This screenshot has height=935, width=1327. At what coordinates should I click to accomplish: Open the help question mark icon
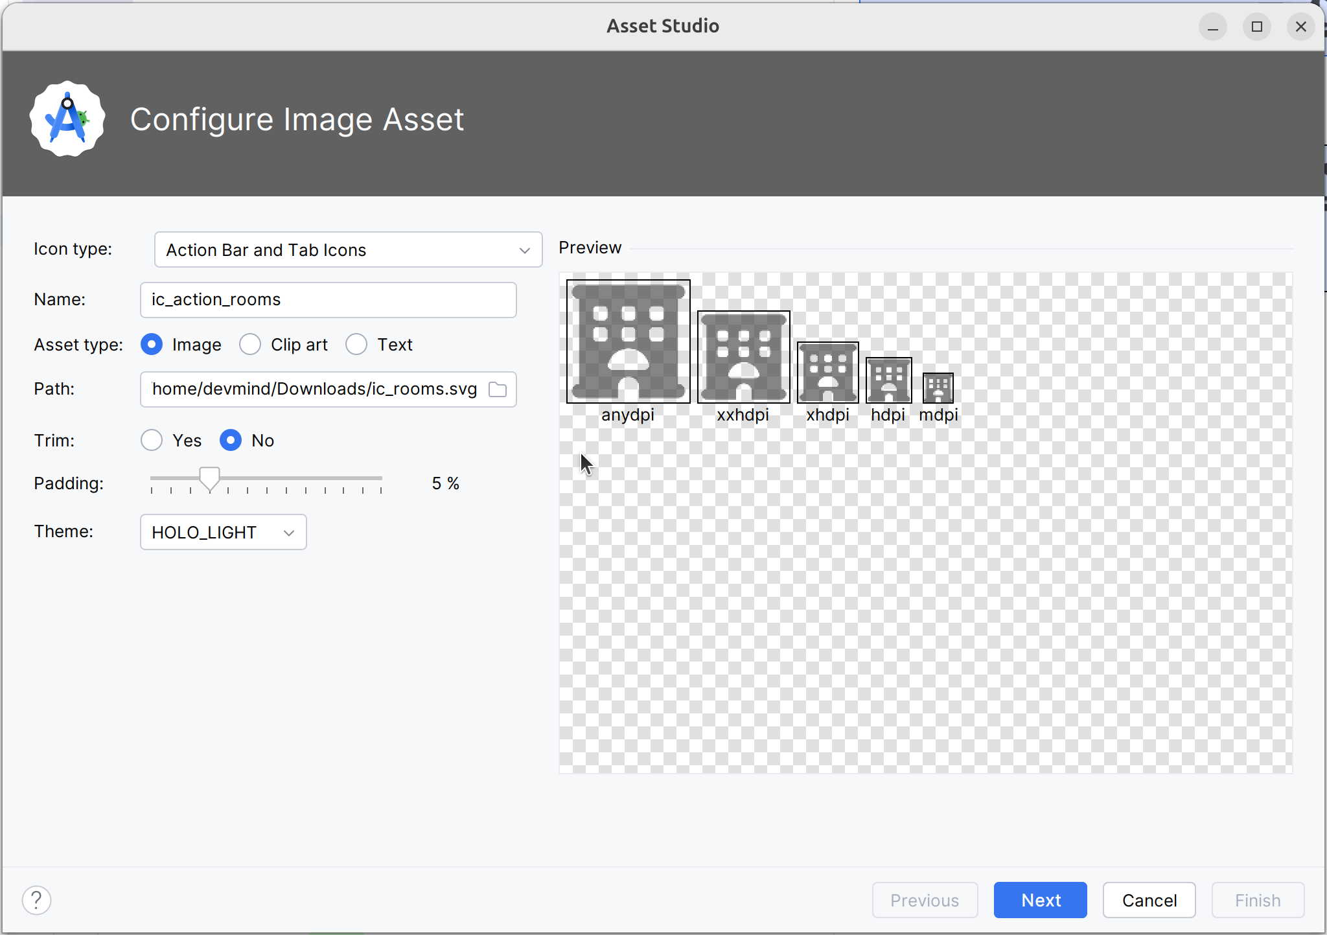tap(37, 900)
